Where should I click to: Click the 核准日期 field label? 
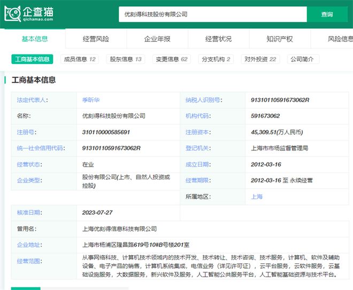click(29, 213)
